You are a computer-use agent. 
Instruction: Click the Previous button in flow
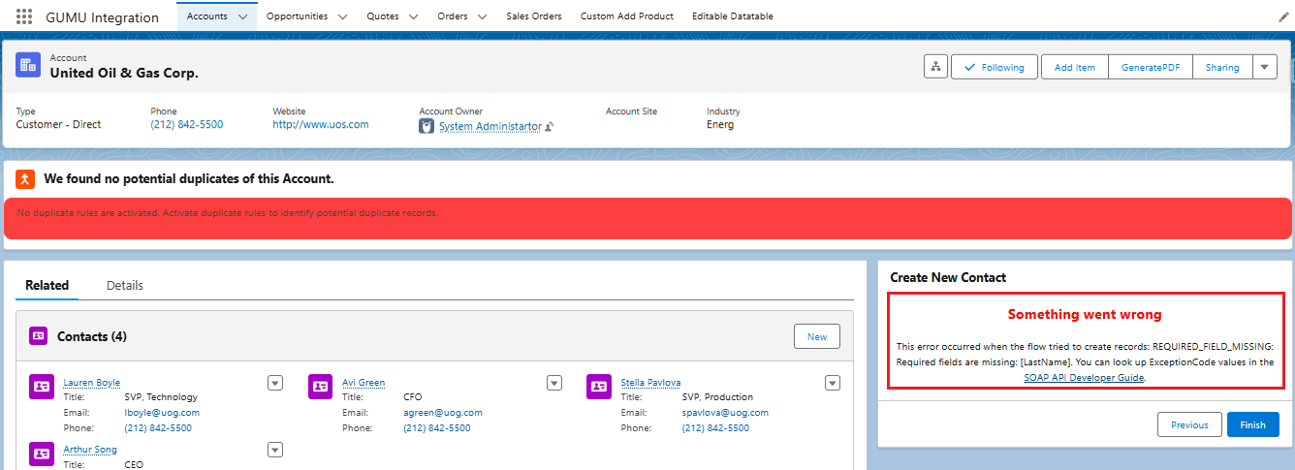(x=1189, y=424)
